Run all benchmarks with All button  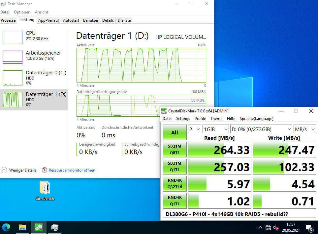(175, 132)
